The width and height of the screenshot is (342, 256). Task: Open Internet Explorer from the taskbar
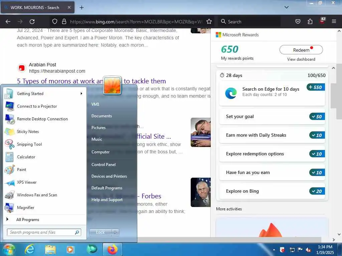tap(29, 249)
